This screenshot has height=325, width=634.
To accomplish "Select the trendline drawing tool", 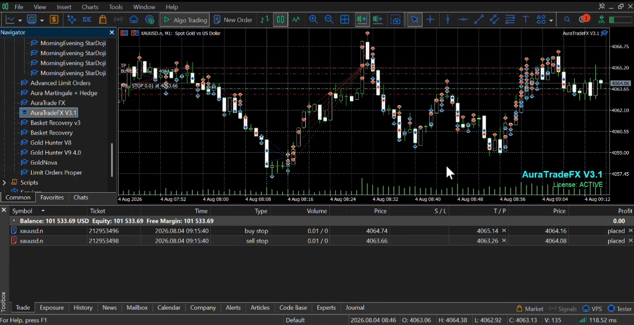I will point(479,19).
